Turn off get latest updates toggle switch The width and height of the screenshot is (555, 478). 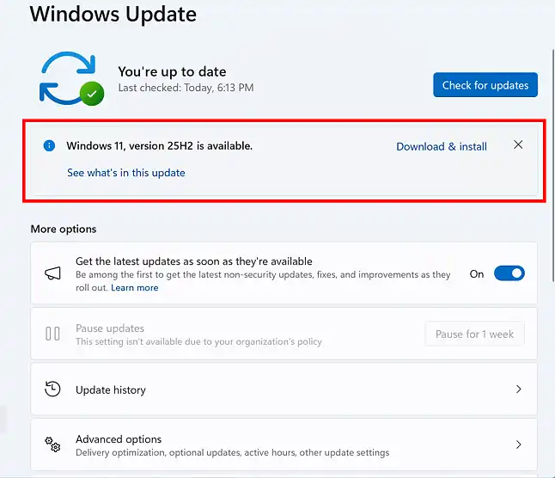click(x=509, y=273)
